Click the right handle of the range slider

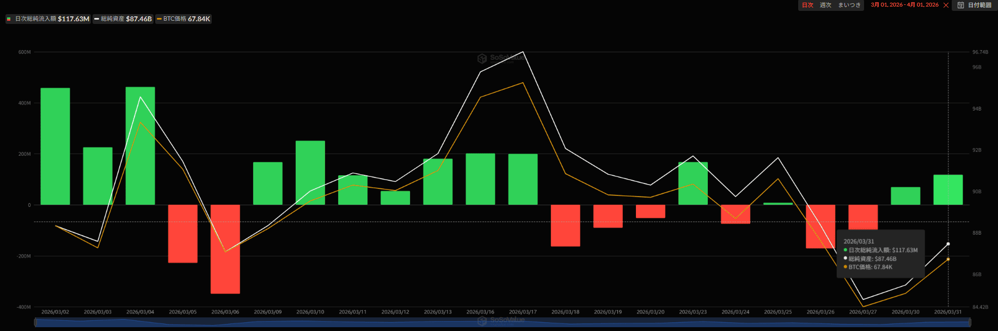pos(969,322)
